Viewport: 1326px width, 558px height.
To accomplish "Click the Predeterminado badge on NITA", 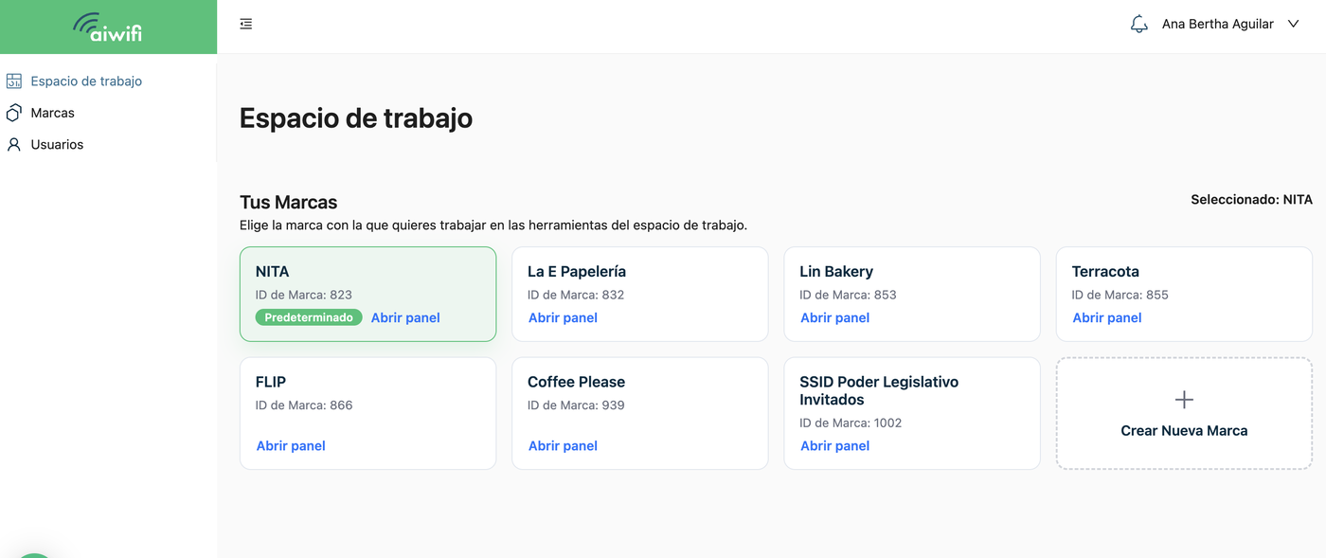I will pos(309,318).
